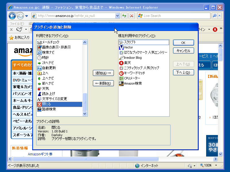Select the livedoor Blog feather icon

(121, 58)
